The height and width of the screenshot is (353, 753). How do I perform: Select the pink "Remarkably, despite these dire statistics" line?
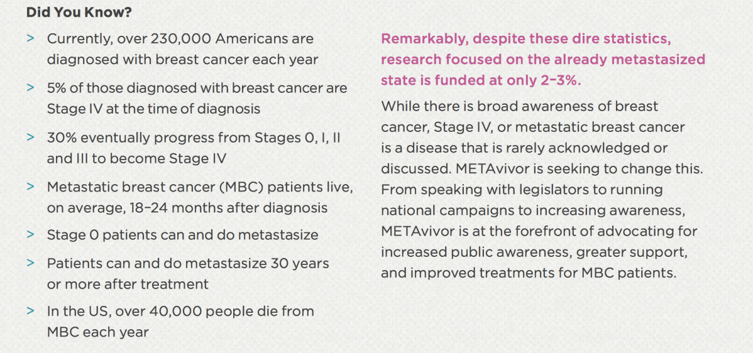point(525,39)
